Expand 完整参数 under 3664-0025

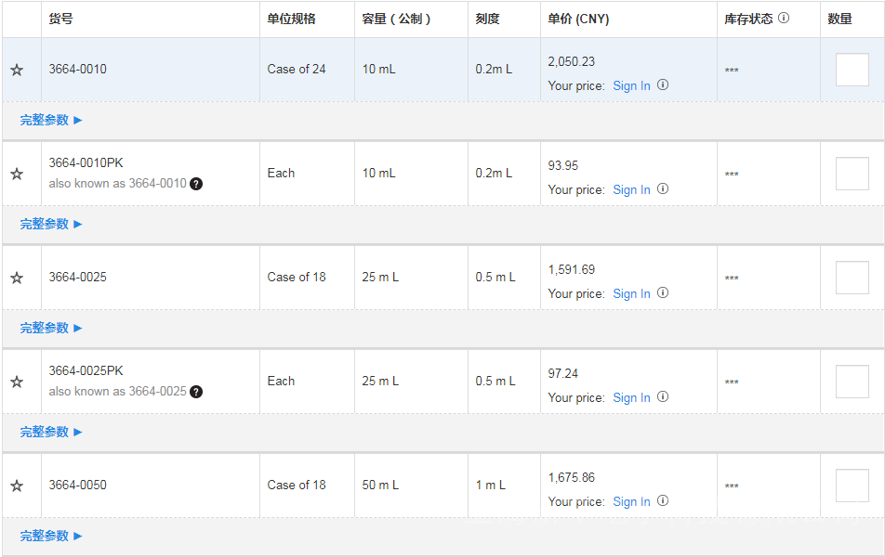pyautogui.click(x=51, y=328)
